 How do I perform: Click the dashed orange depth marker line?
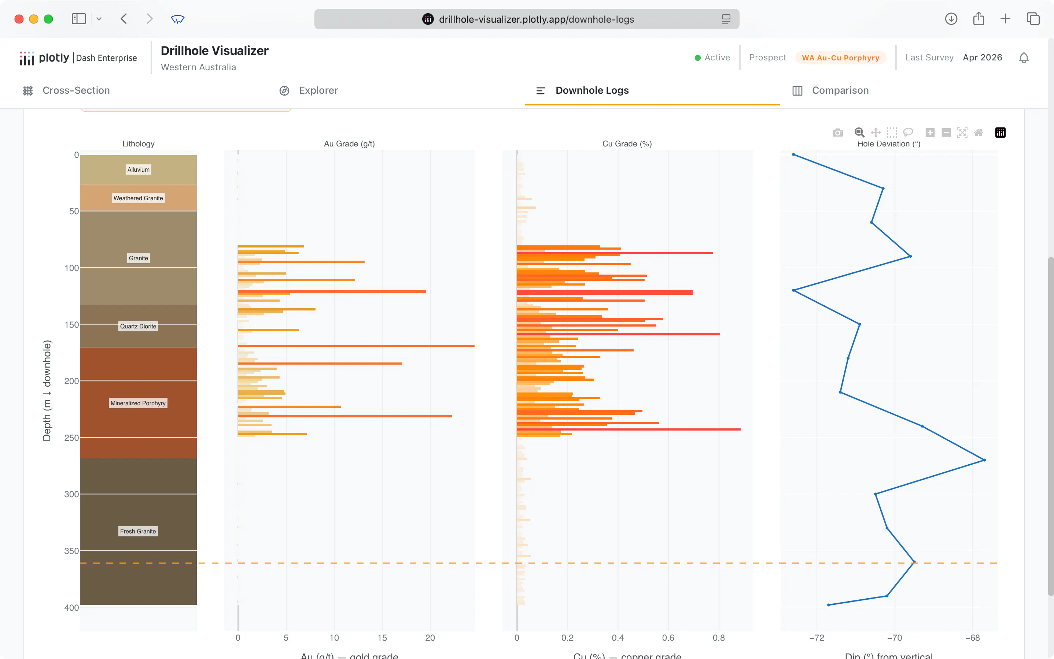[x=538, y=563]
